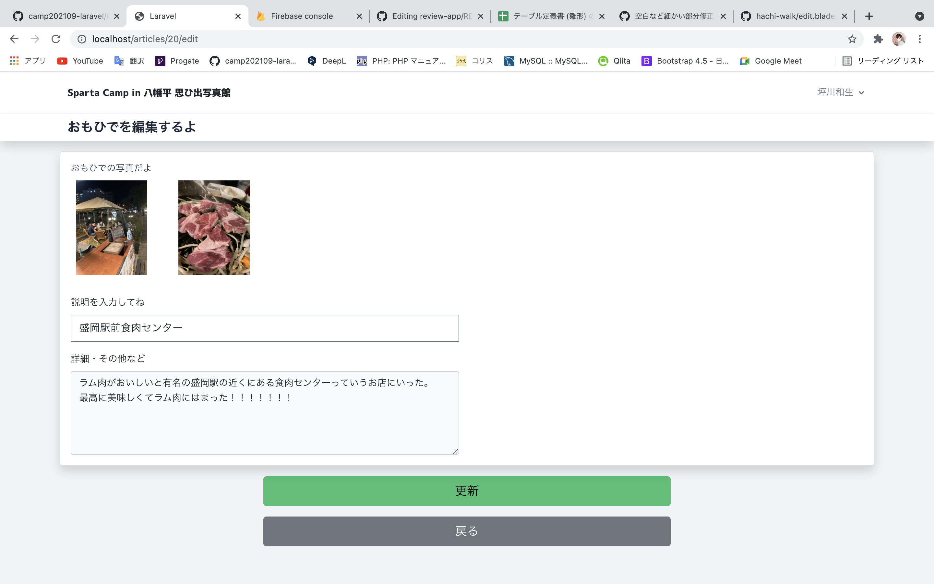
Task: Reload the current page
Action: point(56,39)
